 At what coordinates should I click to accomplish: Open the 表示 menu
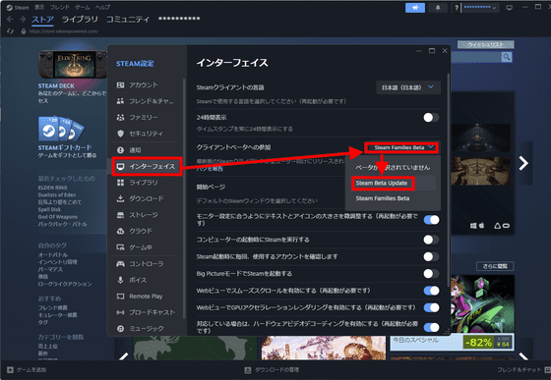(x=39, y=7)
